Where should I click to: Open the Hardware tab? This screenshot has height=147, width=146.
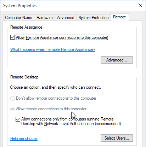[x=44, y=18]
